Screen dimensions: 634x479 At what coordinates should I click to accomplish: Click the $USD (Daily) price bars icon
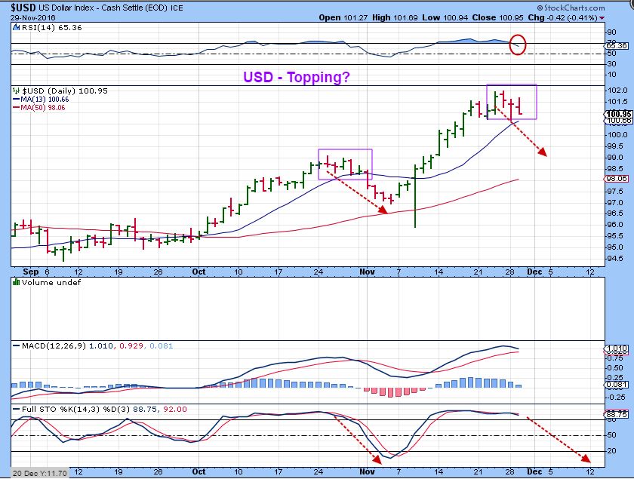16,91
